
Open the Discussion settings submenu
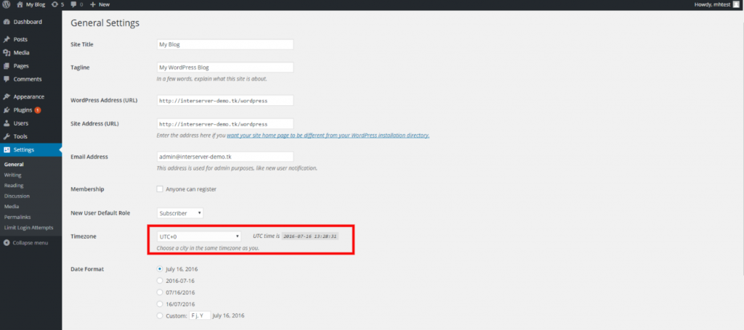pyautogui.click(x=17, y=196)
